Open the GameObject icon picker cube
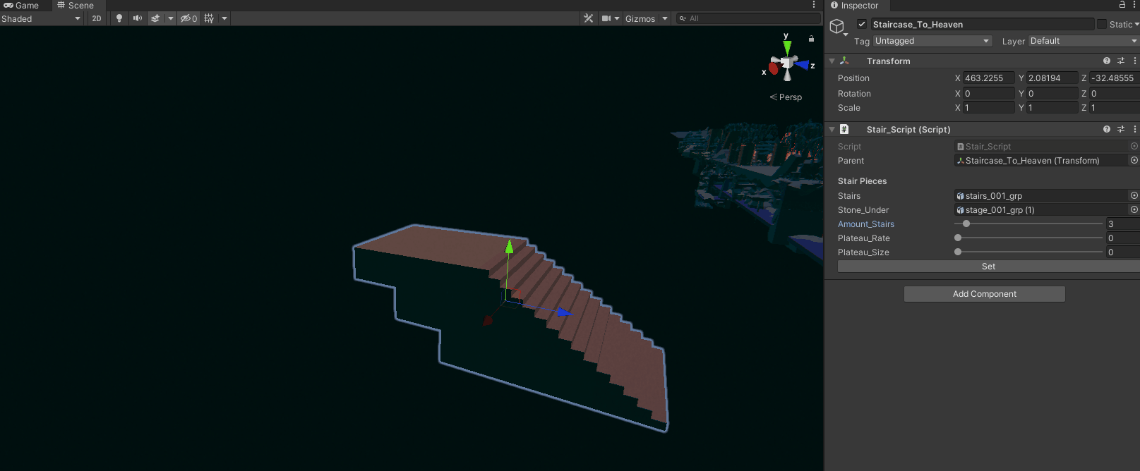This screenshot has height=471, width=1140. (x=837, y=27)
